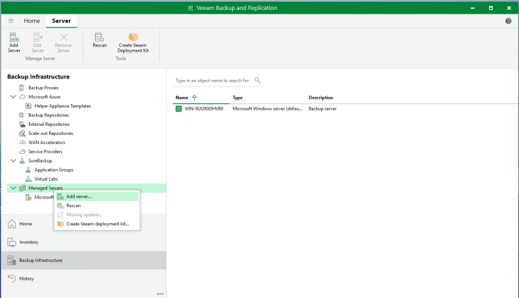Collapse the SureBackup tree node
The width and height of the screenshot is (519, 298).
click(14, 160)
